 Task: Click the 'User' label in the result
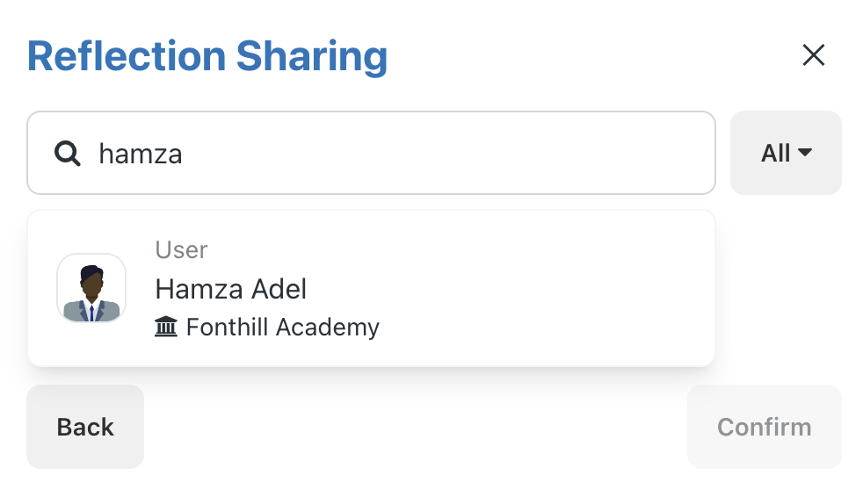coord(181,249)
